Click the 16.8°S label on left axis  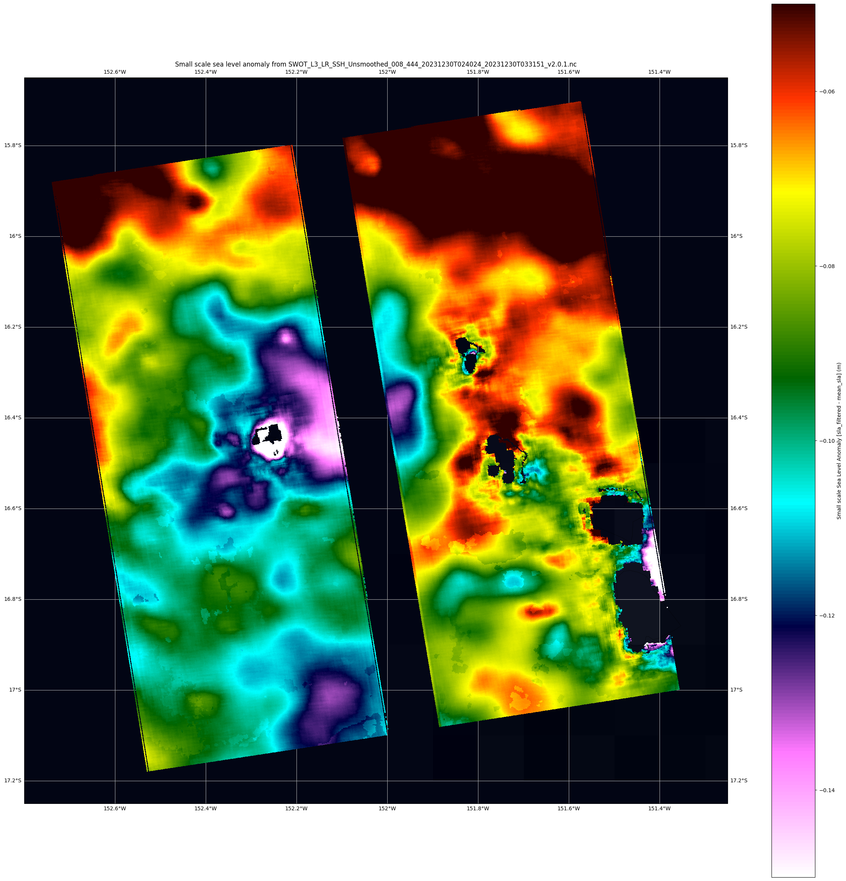tap(12, 599)
